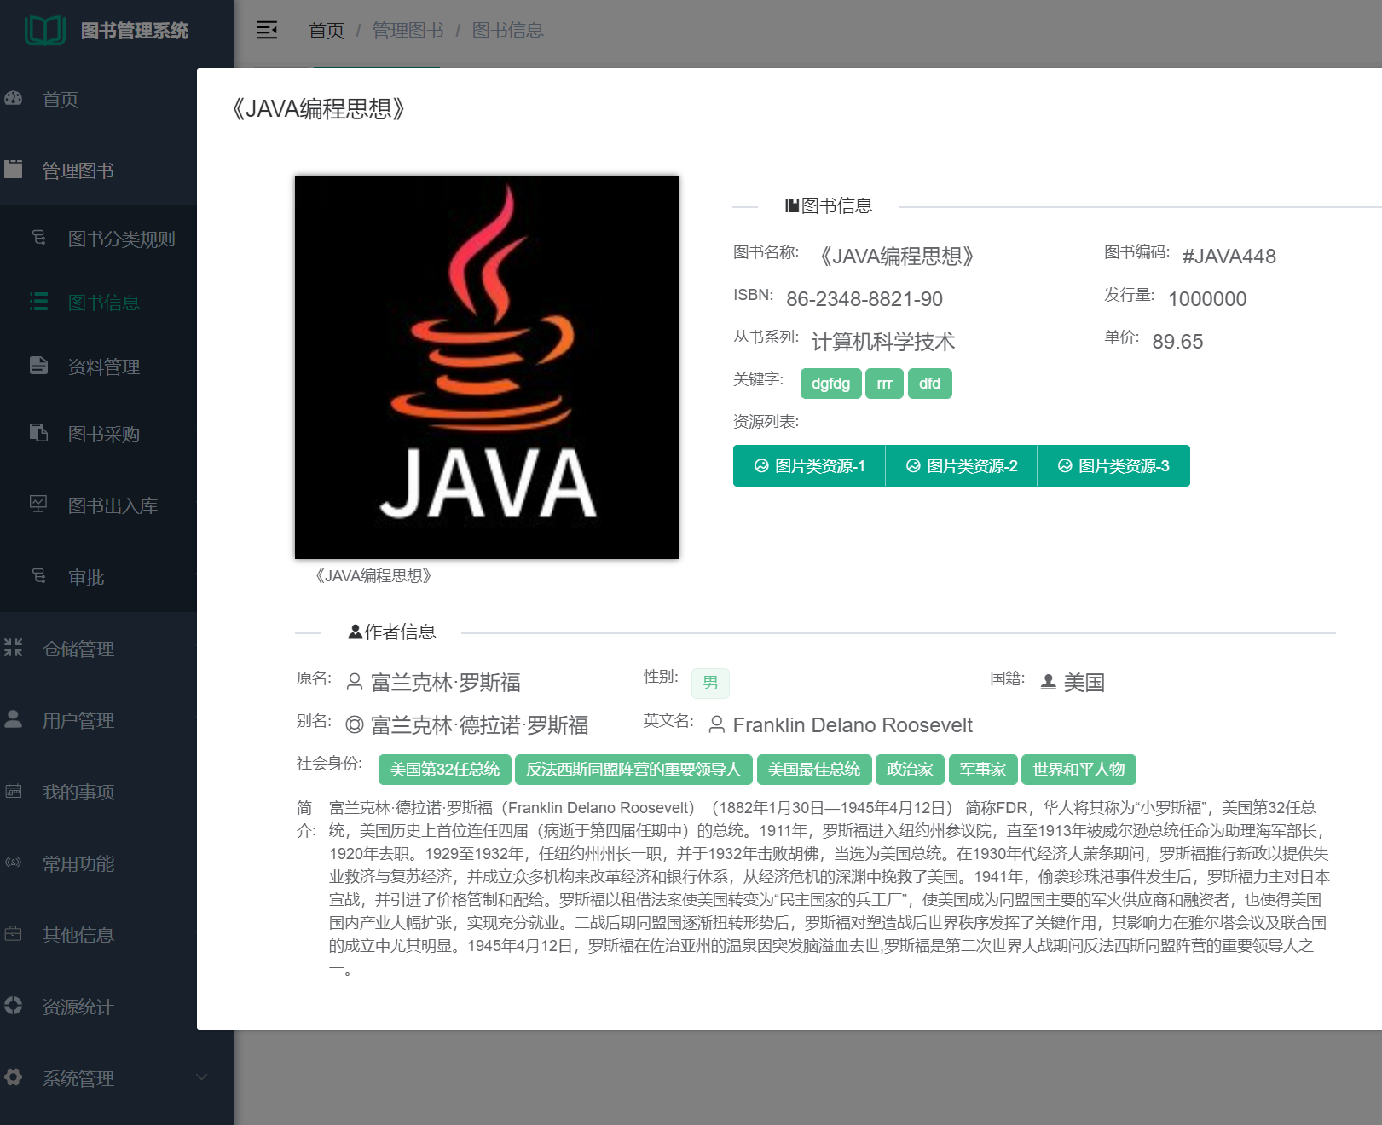The image size is (1382, 1125).
Task: Click the 发行量 value 1000000
Action: [x=1207, y=299]
